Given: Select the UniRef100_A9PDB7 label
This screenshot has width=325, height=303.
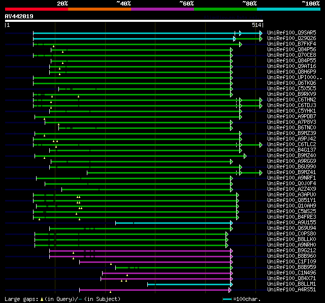Looking at the screenshot, I should click(291, 117).
